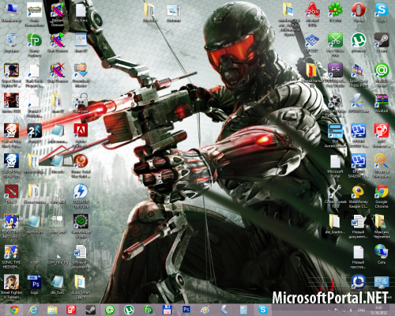Open the dude Smart Leech folder
This screenshot has height=316, width=395.
(81, 286)
